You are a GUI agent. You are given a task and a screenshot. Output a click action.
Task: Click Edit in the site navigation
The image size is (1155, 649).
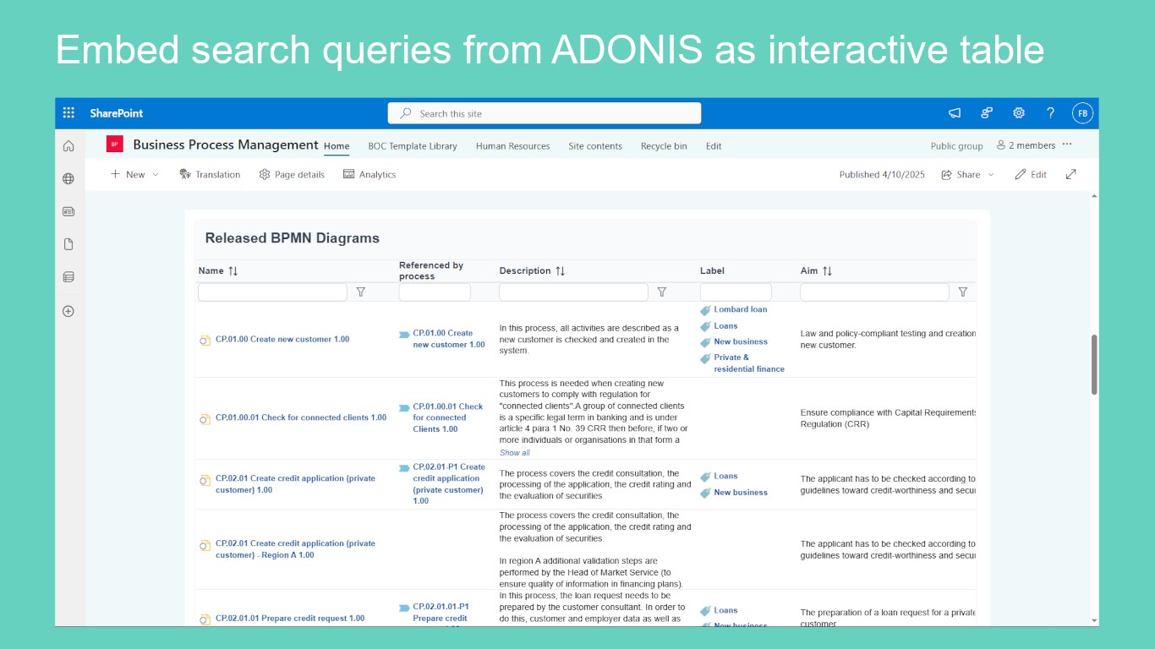(x=714, y=146)
